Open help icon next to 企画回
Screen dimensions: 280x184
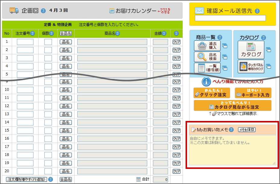click(43, 11)
